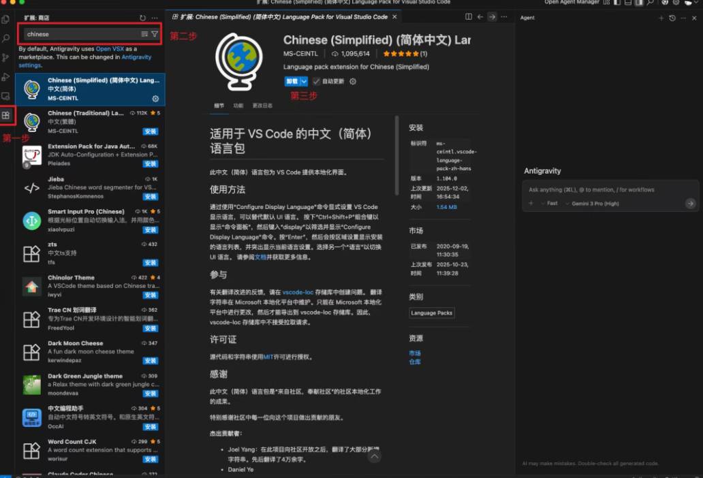Split the editor to the right

click(x=468, y=17)
